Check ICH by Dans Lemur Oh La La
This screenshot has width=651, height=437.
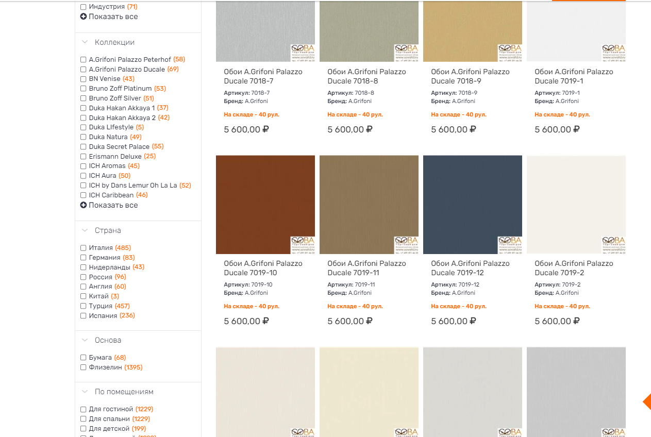click(84, 186)
